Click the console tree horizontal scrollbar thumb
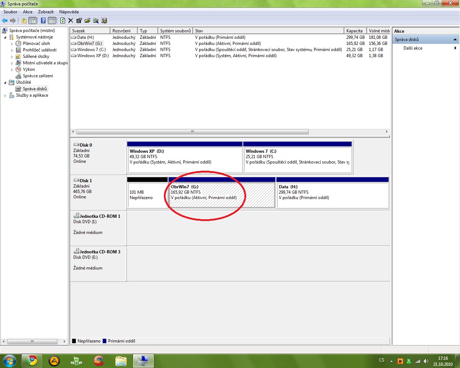The height and width of the screenshot is (368, 460). click(x=32, y=341)
